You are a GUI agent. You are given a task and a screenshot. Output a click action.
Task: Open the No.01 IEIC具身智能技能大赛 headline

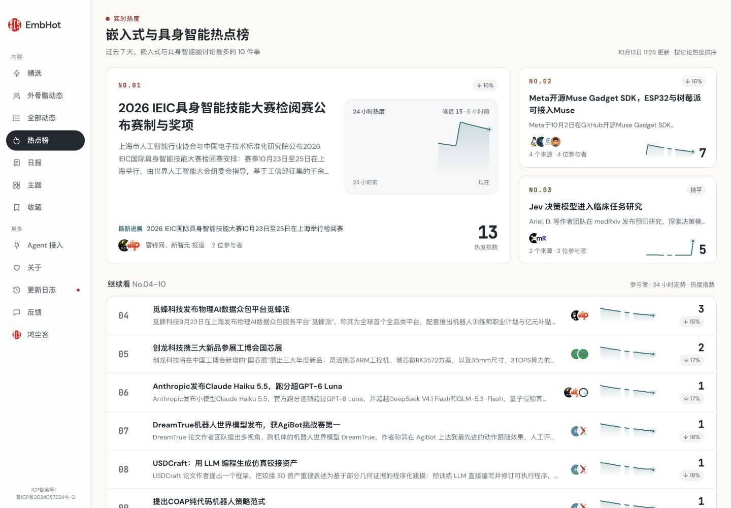click(x=222, y=116)
